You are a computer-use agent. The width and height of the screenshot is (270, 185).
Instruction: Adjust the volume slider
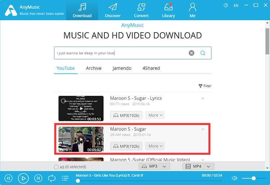pyautogui.click(x=253, y=178)
